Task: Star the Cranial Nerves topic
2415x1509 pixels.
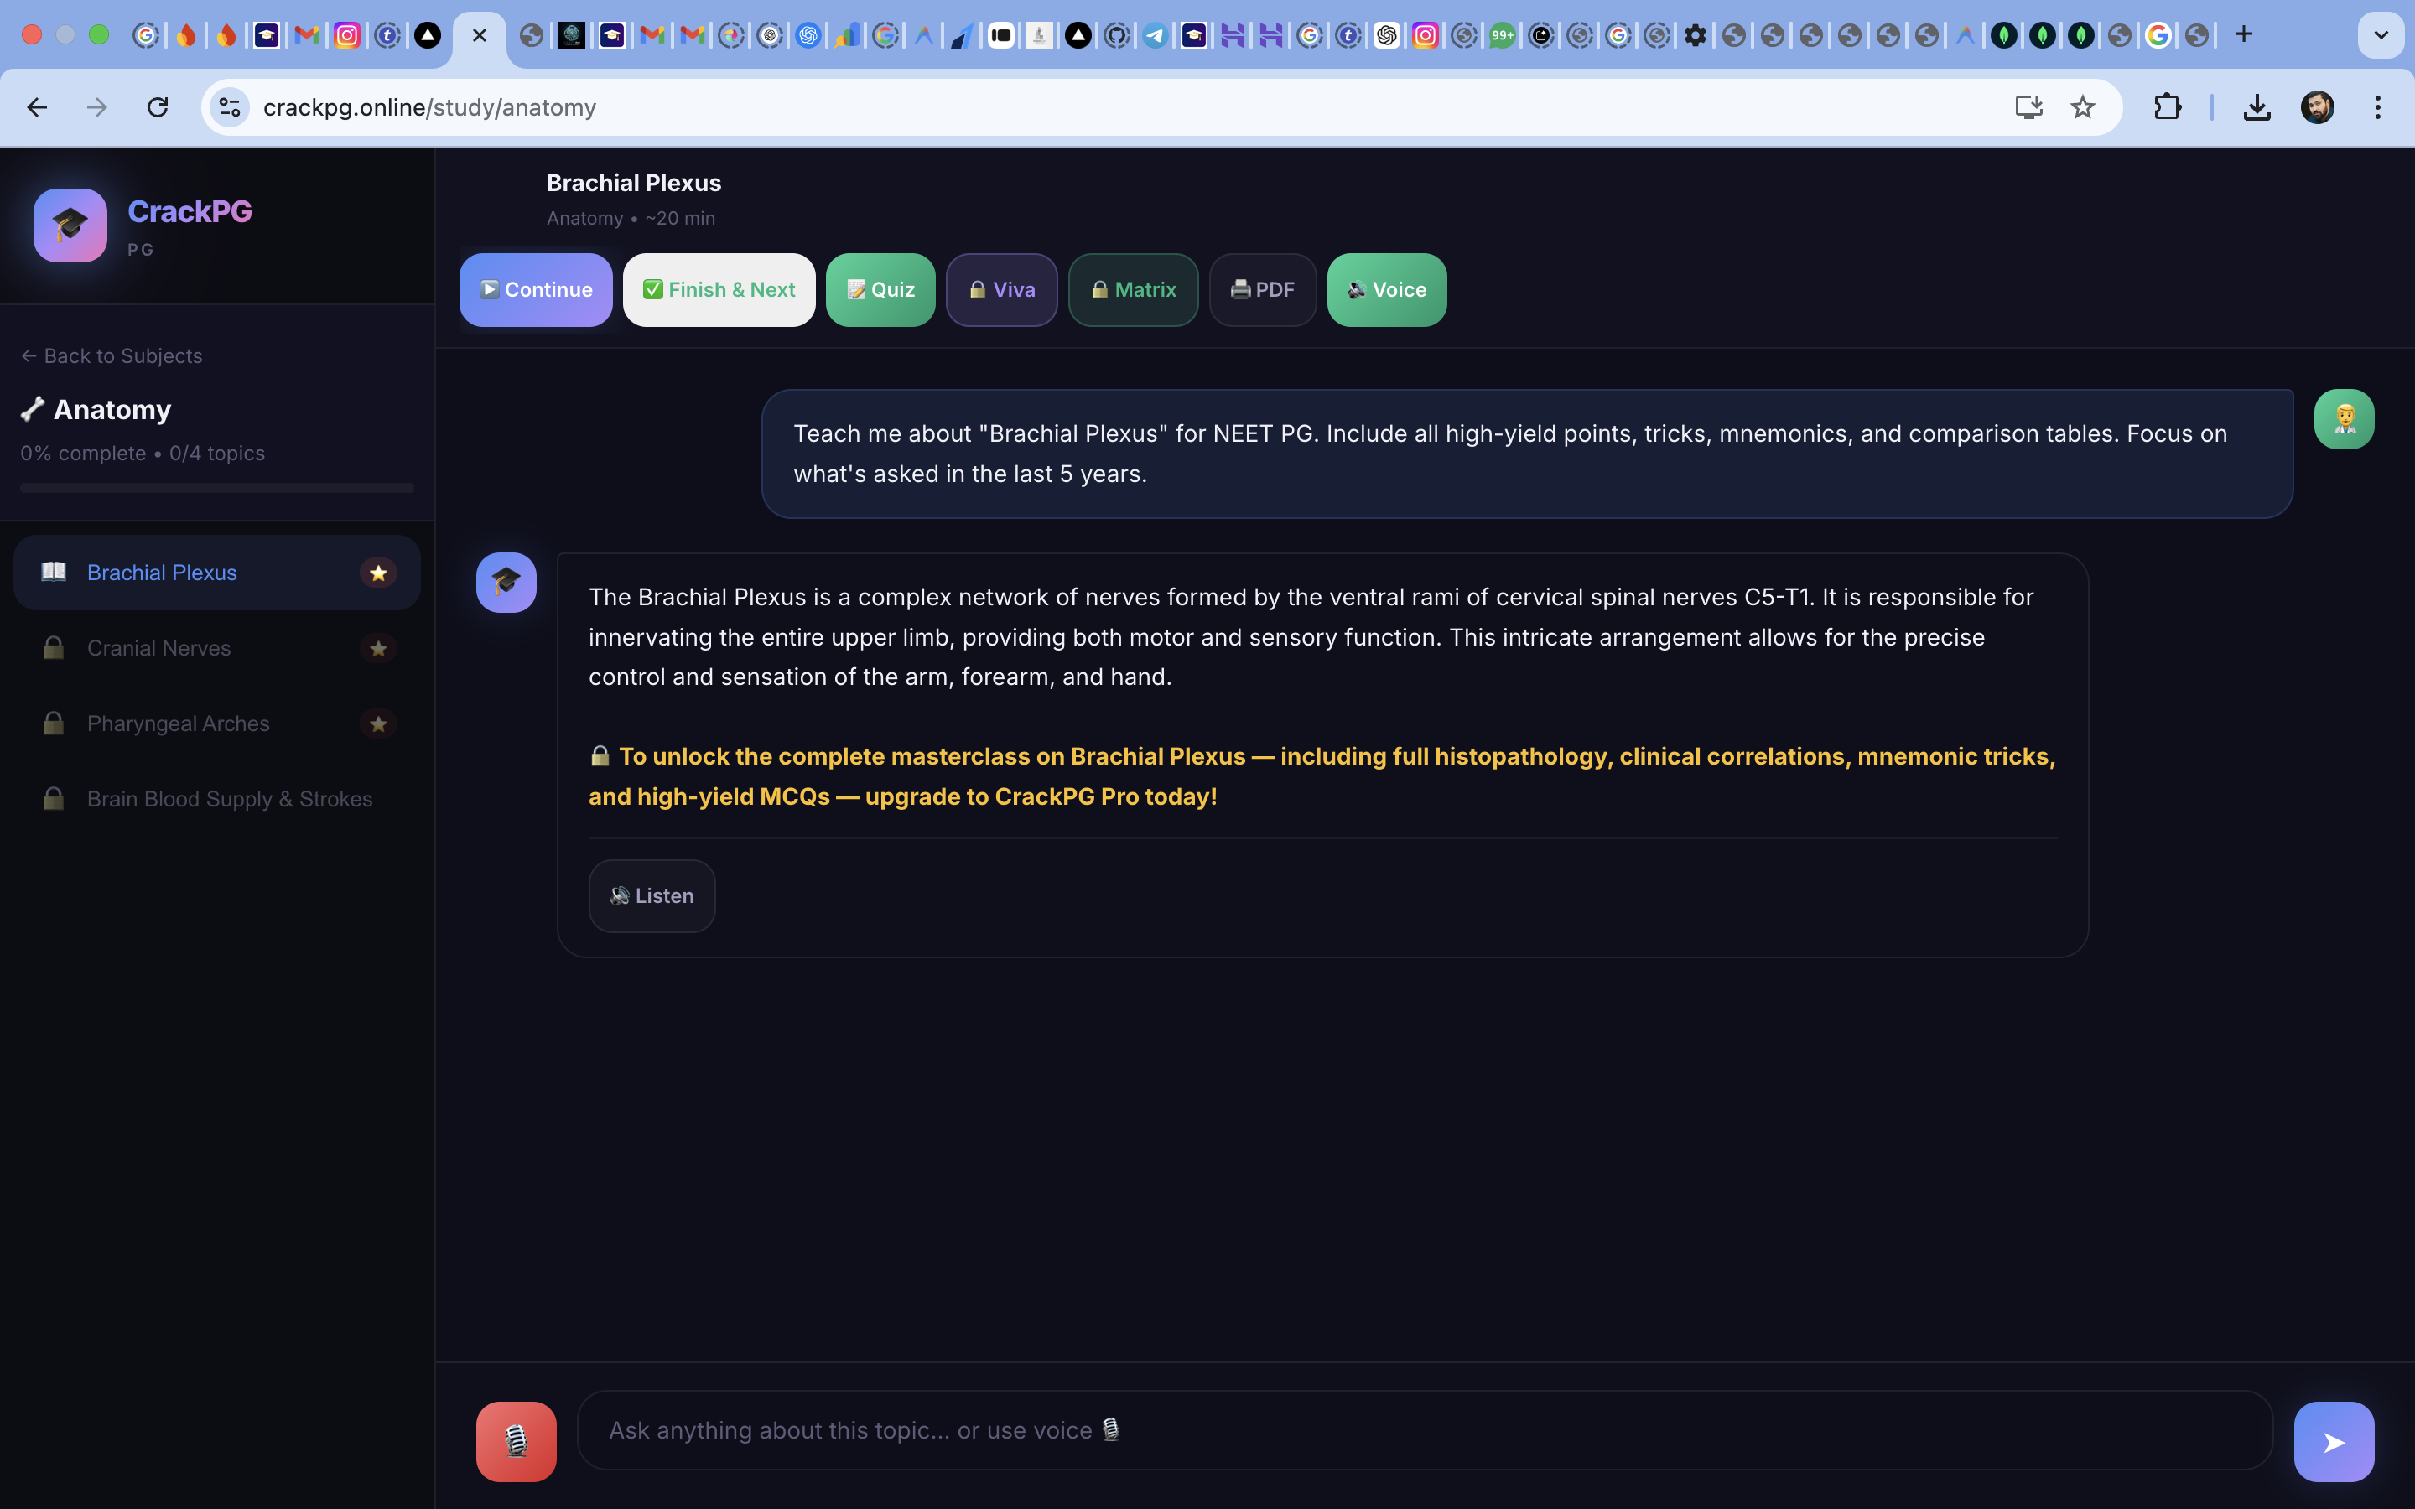Action: (378, 648)
